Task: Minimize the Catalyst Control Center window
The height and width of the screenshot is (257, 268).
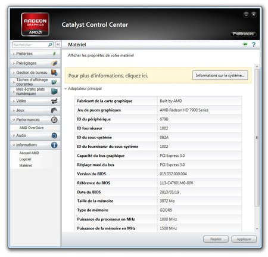Action: [246, 14]
